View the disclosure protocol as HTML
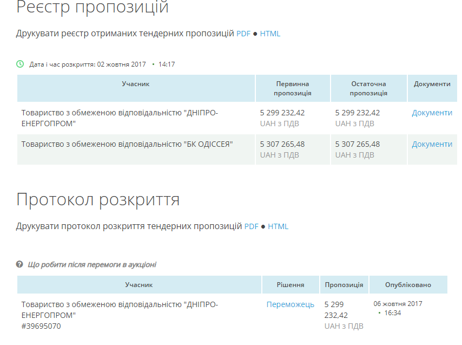462x345 pixels. click(278, 226)
